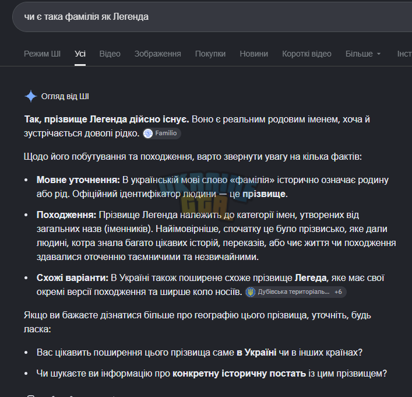Click the 'Якщо ви бажаєте дізнатися більше' paragraph
The width and height of the screenshot is (412, 397).
click(197, 322)
